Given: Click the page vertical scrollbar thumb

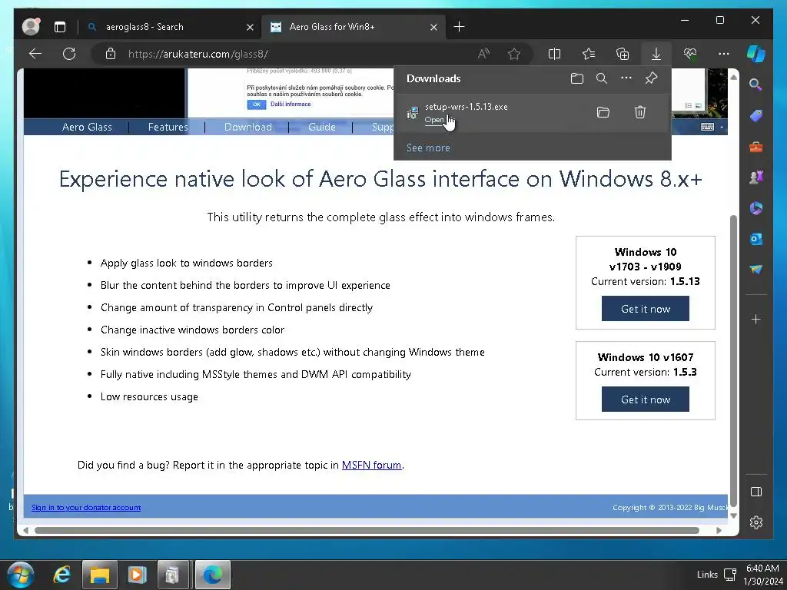Looking at the screenshot, I should point(733,361).
